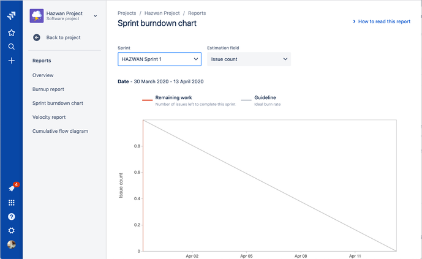Open the user profile avatar
This screenshot has height=259, width=422.
11,244
